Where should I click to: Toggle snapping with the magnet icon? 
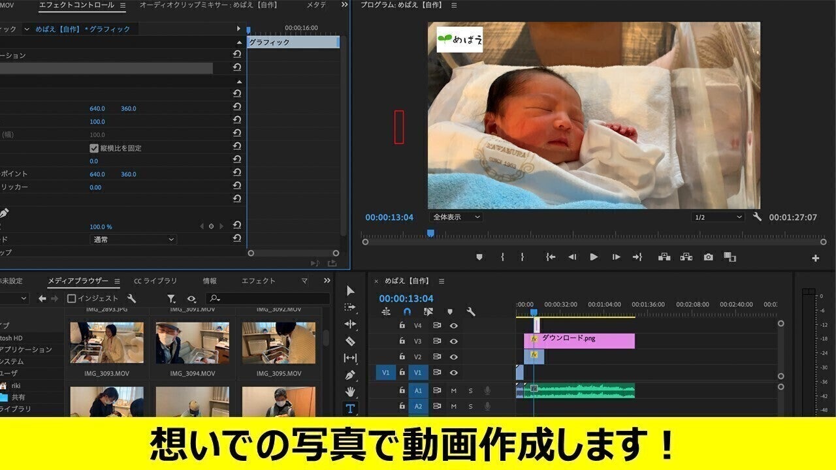tap(406, 311)
